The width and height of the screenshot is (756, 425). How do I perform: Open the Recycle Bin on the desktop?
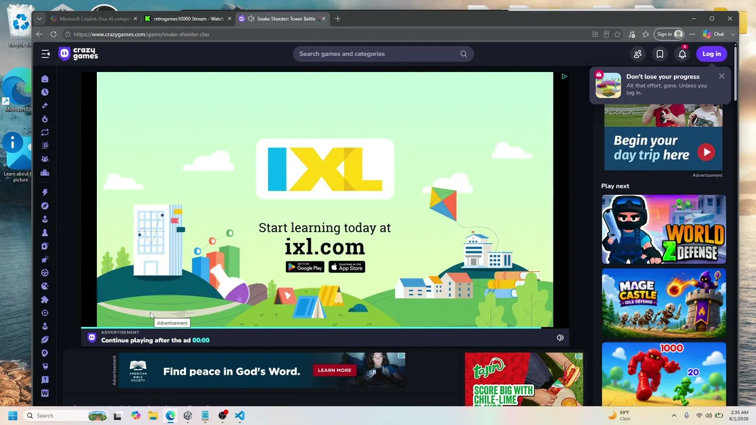coord(20,28)
